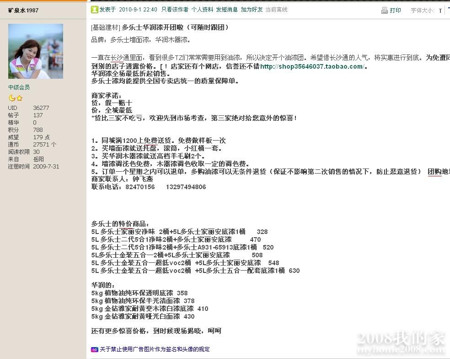This screenshot has width=450, height=359.
Task: Open the ad image signature rules notice
Action: tap(155, 349)
